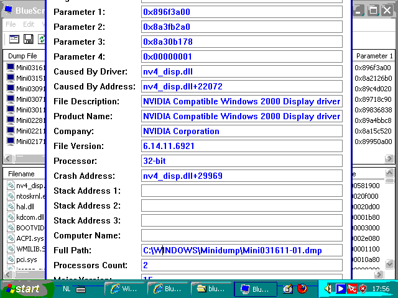Click the Processor field 32-bit

[242, 161]
